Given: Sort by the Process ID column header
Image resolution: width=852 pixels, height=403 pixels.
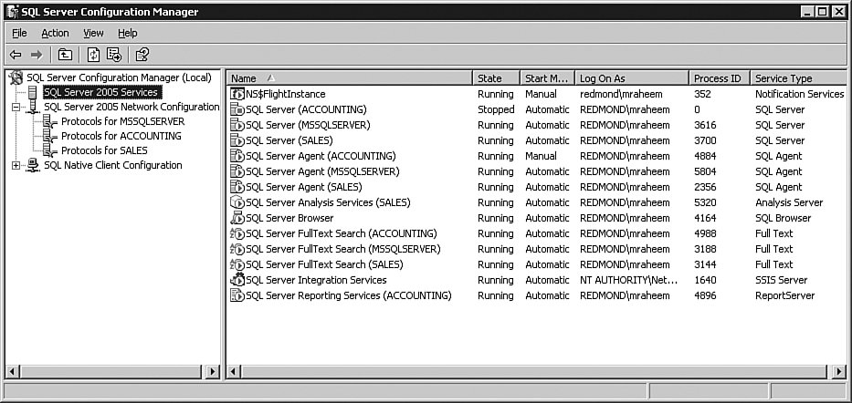Looking at the screenshot, I should tap(720, 78).
